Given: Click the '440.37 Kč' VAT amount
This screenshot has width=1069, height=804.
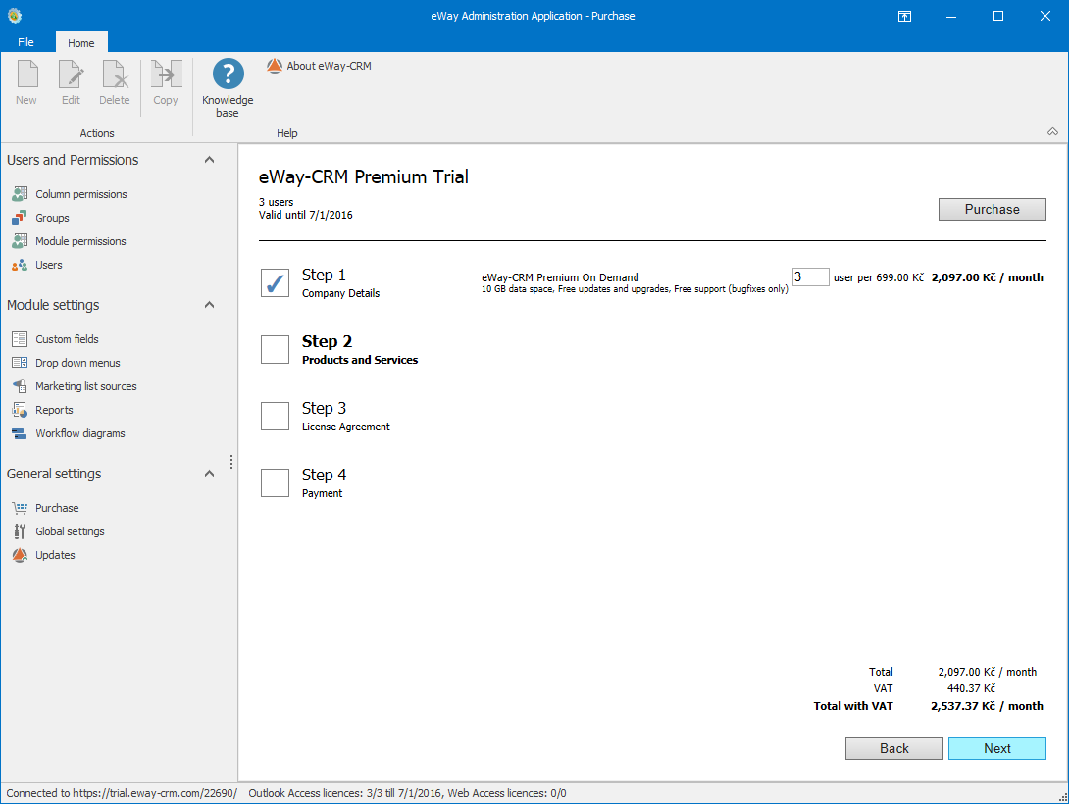Looking at the screenshot, I should 971,688.
